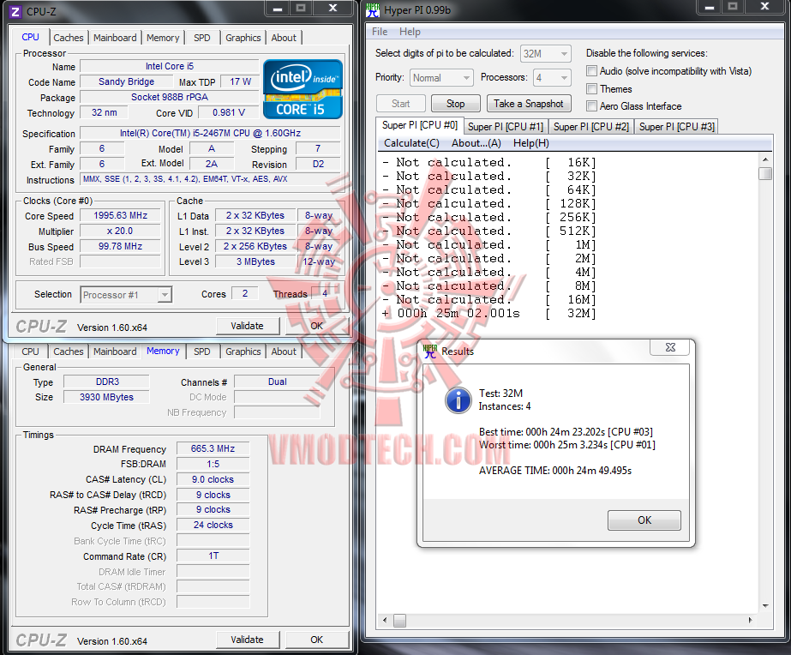
Task: Enable Audio service disabling checkbox
Action: pyautogui.click(x=591, y=70)
